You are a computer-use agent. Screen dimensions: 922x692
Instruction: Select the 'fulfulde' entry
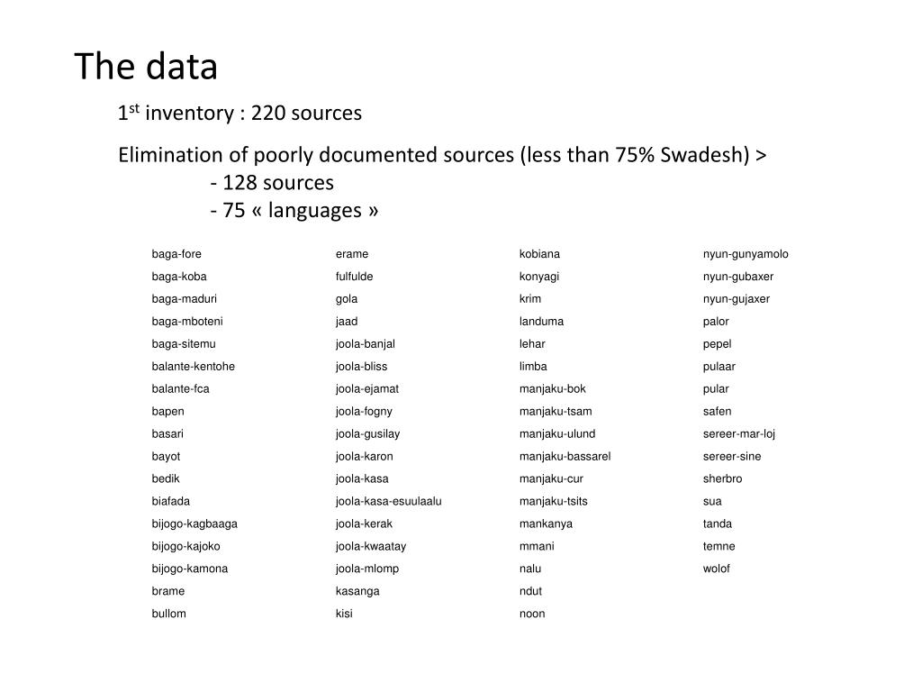point(354,276)
